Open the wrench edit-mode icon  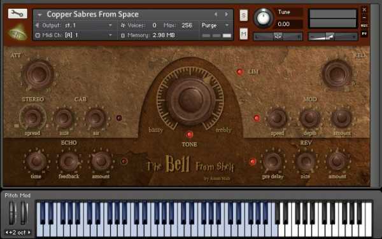[x=18, y=14]
